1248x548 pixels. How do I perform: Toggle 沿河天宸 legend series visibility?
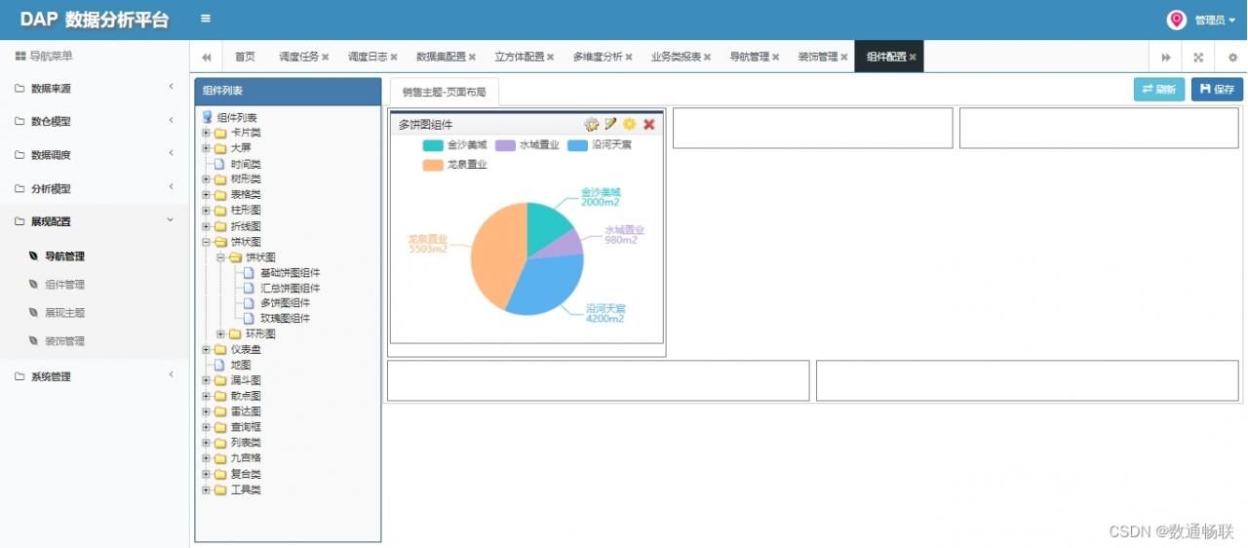(x=600, y=145)
